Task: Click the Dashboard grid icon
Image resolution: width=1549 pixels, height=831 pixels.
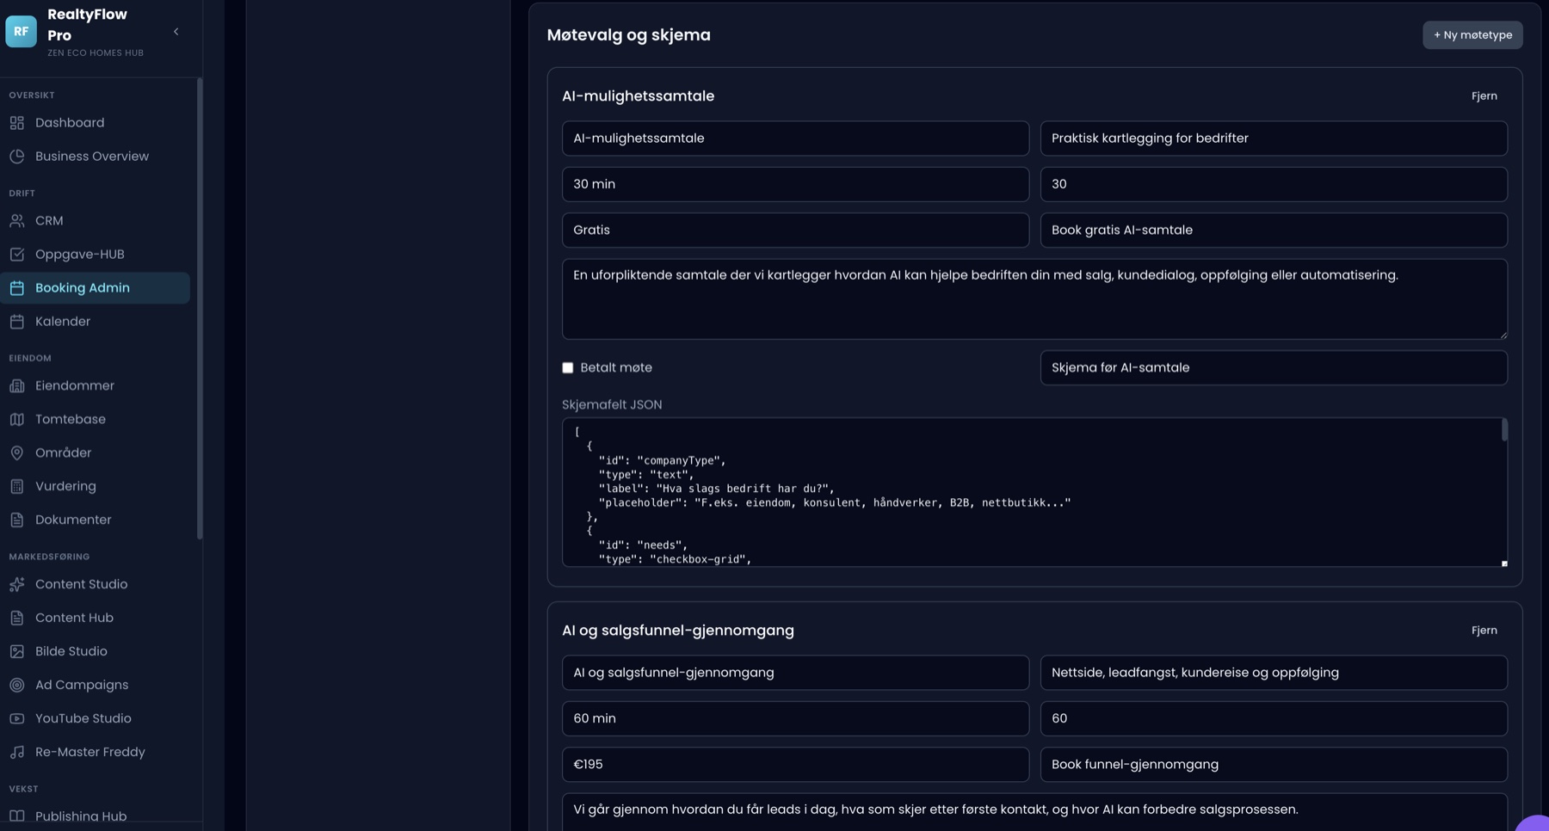Action: point(17,123)
